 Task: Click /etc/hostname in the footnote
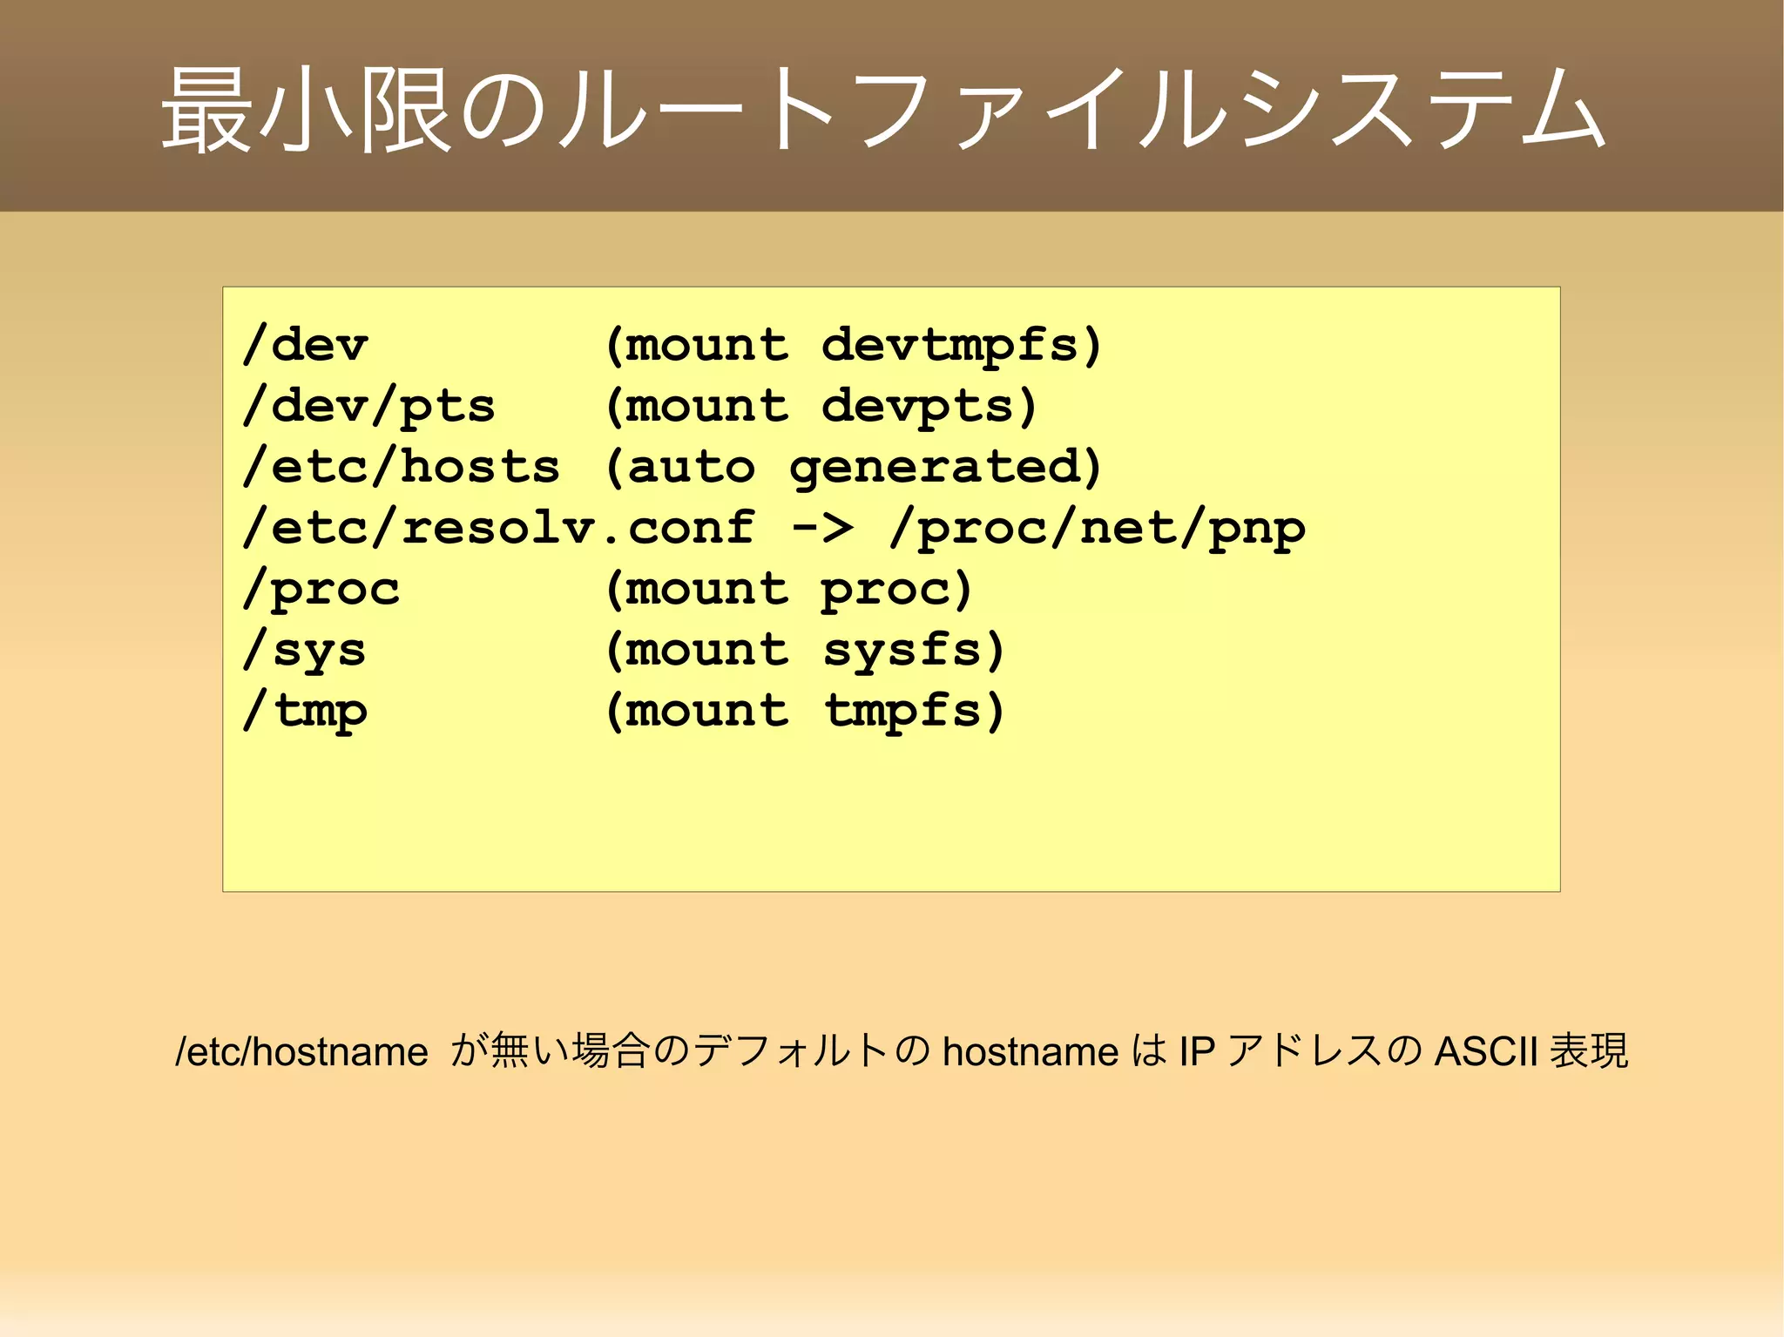pyautogui.click(x=301, y=1051)
